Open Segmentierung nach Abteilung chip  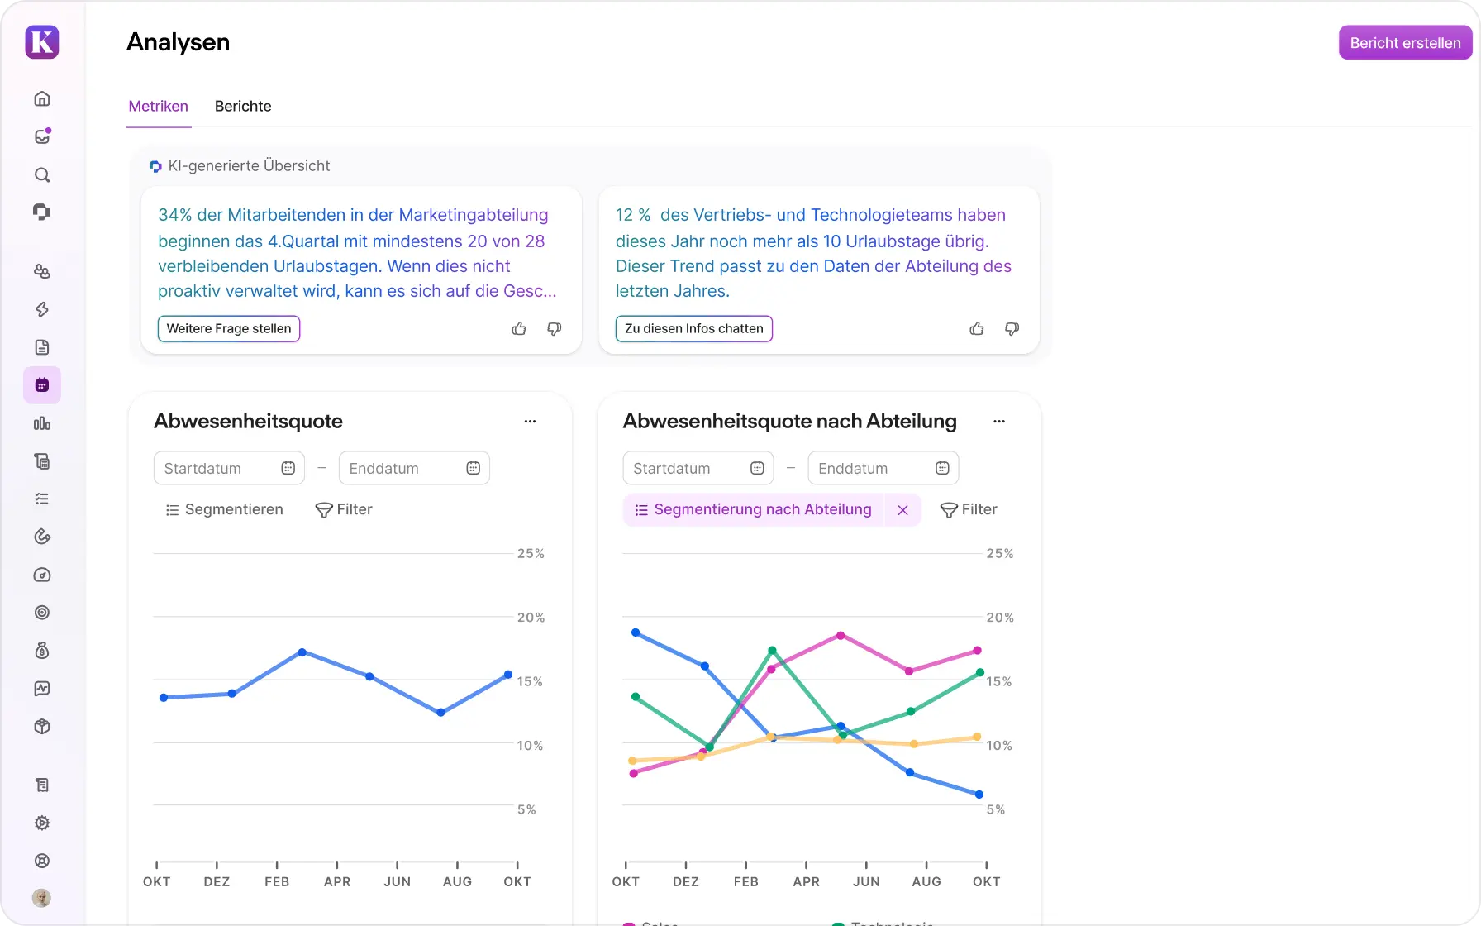click(x=753, y=510)
